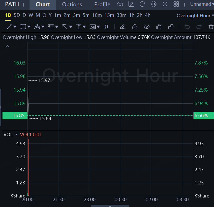The height and width of the screenshot is (207, 214).
Task: Open the multi-chart grid layout icon
Action: click(176, 4)
